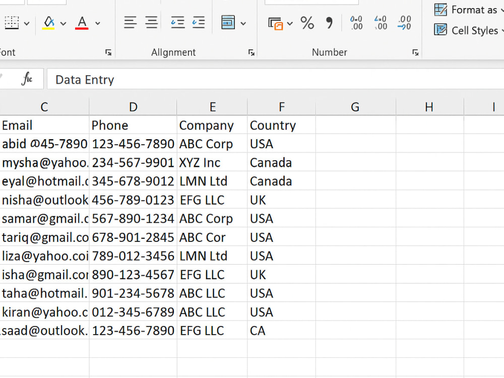Click the middle decimal places icon
The width and height of the screenshot is (504, 378).
tap(381, 23)
